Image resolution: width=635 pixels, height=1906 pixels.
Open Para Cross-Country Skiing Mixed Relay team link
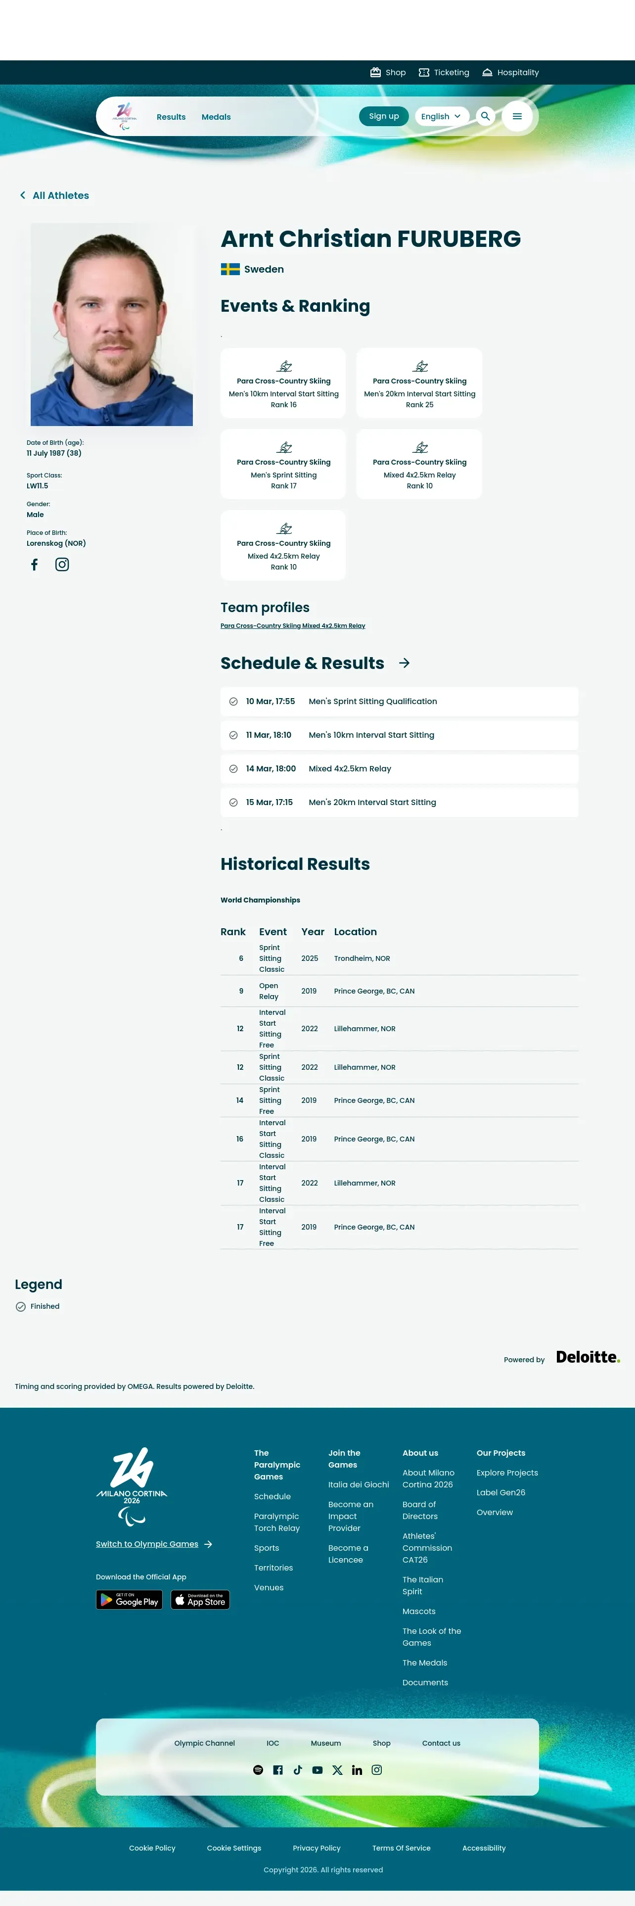[293, 626]
